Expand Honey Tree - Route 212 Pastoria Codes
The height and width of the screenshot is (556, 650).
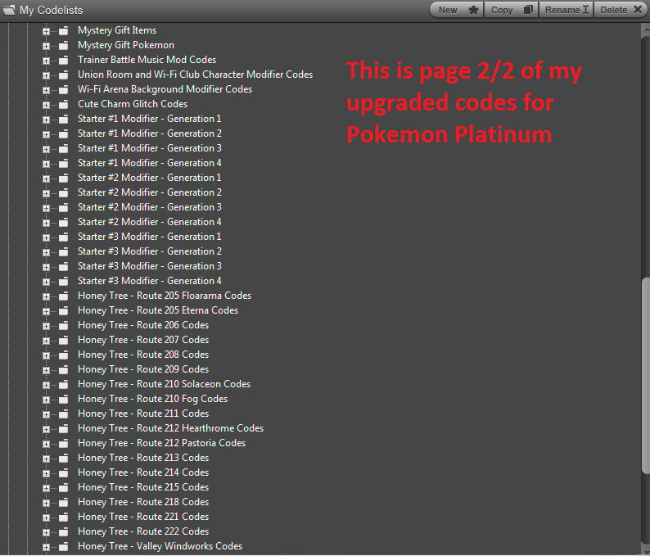coord(46,444)
